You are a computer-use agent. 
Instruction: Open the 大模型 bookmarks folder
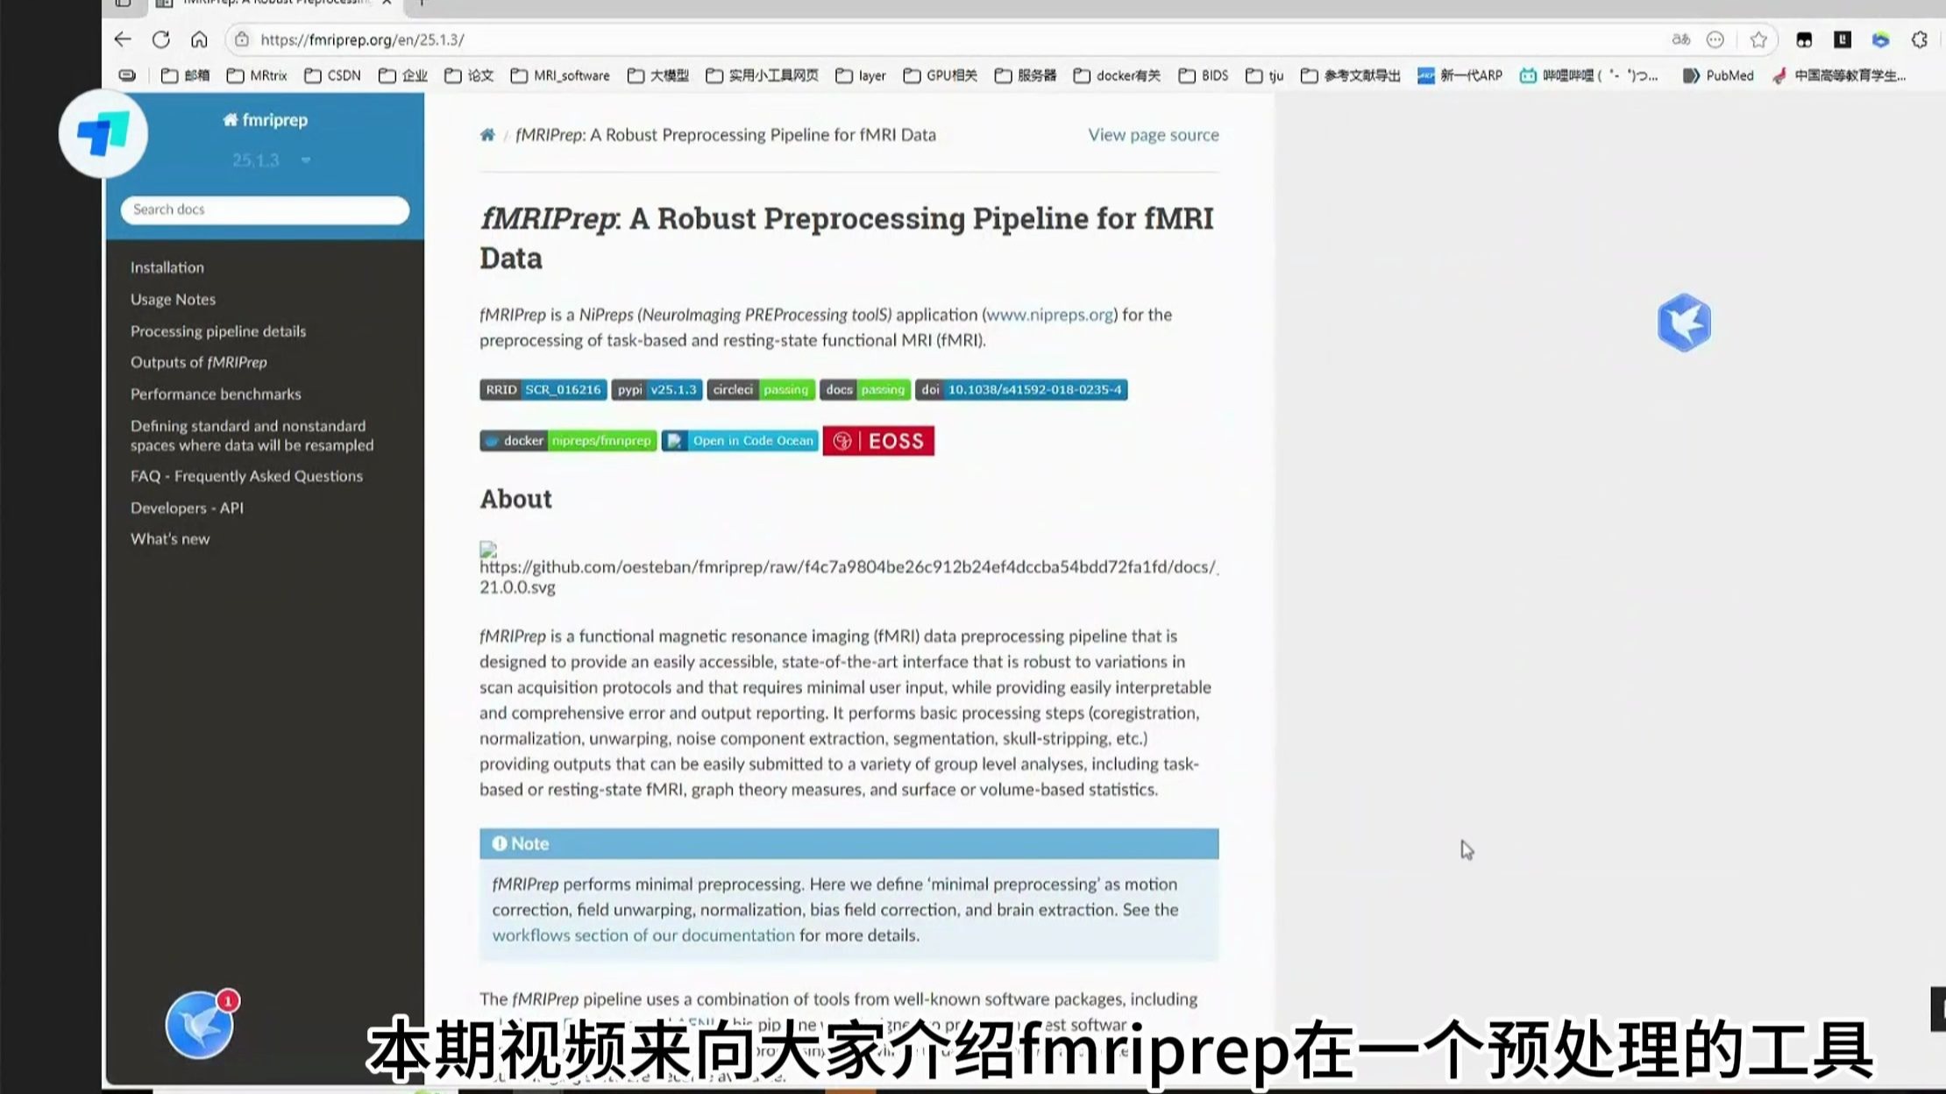(658, 75)
